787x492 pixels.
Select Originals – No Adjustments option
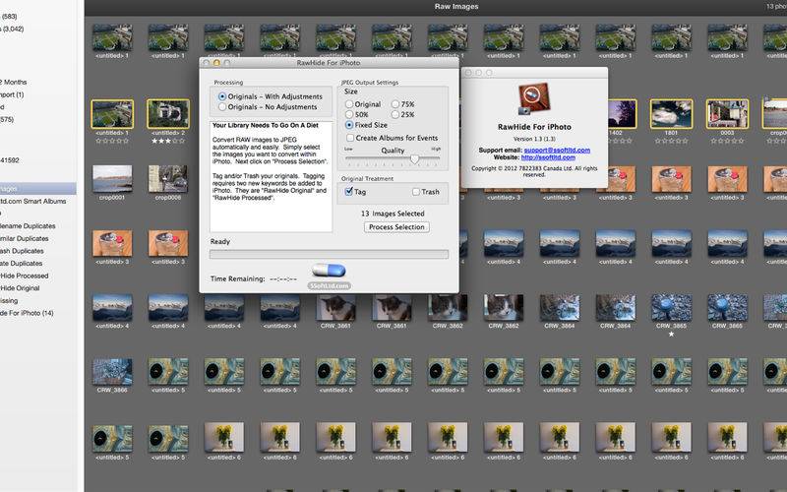point(222,107)
